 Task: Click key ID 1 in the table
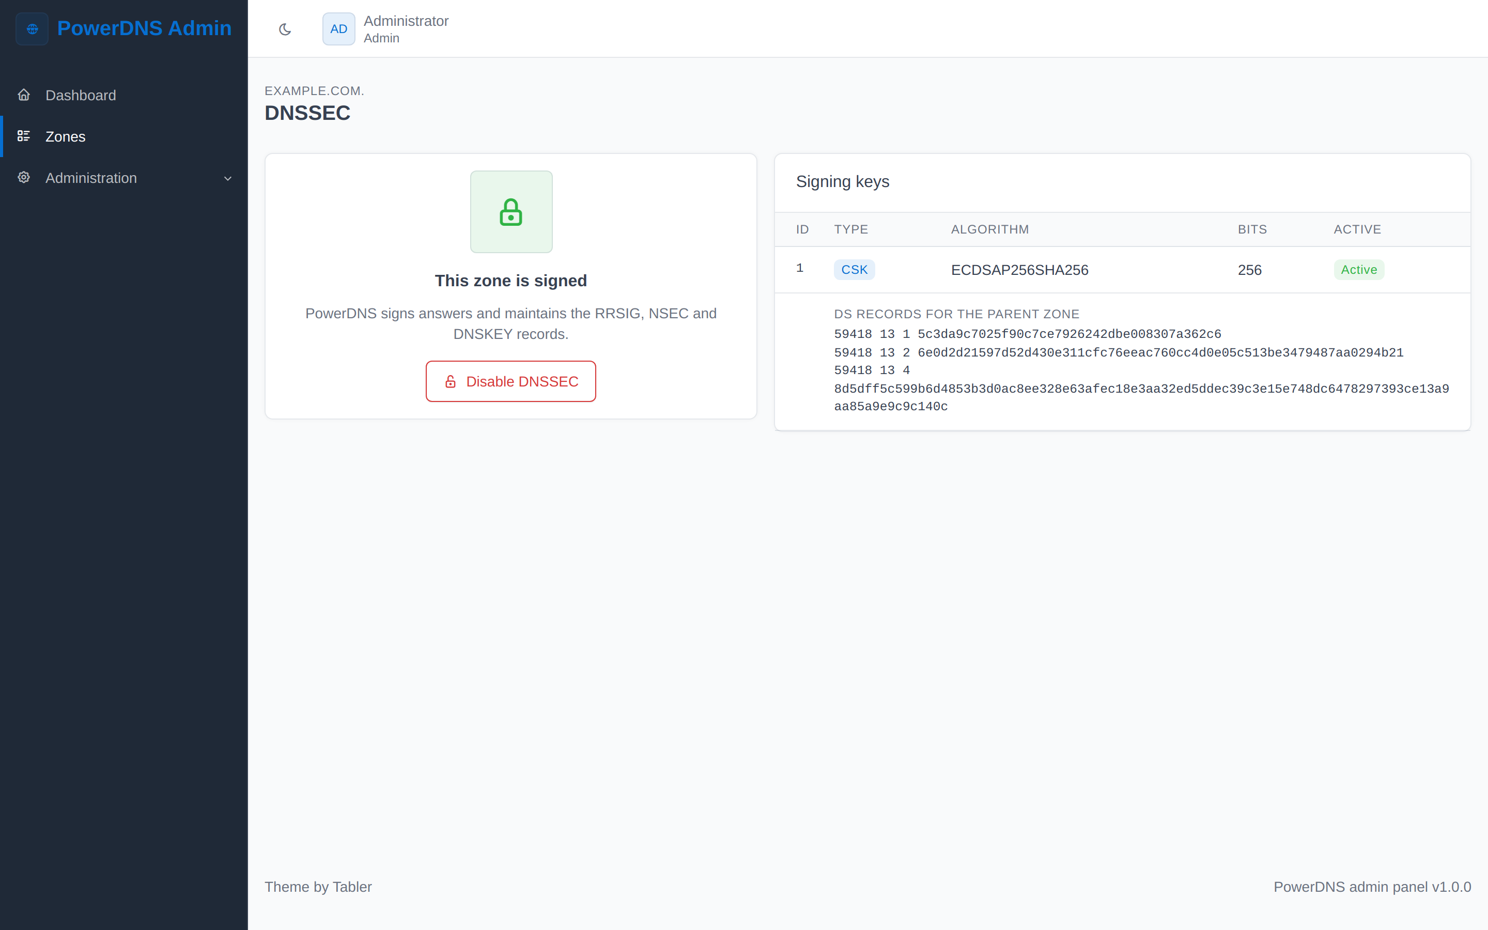799,268
